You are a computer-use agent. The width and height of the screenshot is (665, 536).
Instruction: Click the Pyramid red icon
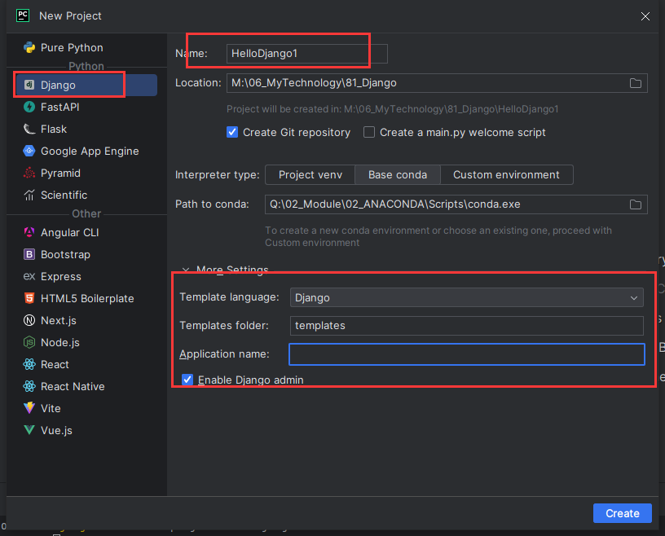(x=29, y=173)
